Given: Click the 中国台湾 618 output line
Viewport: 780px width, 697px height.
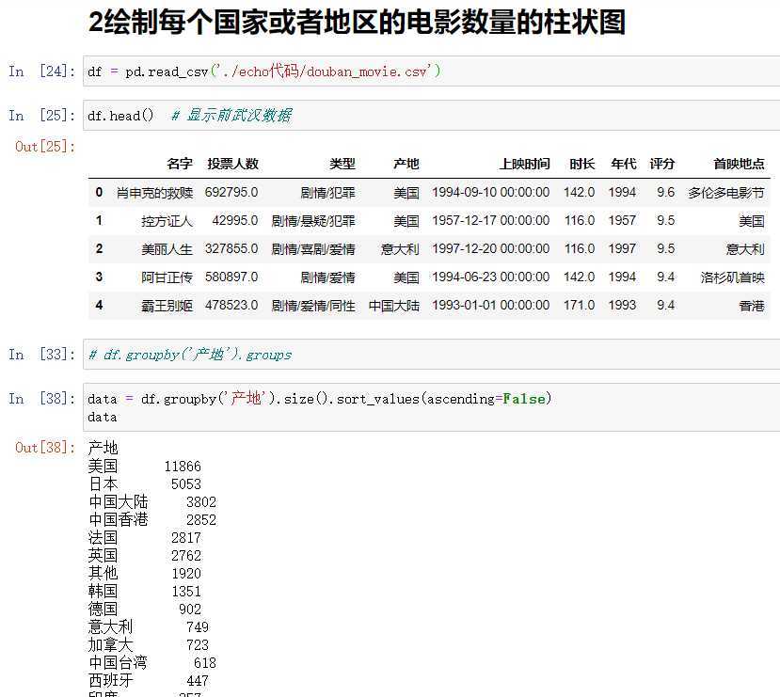Looking at the screenshot, I should (152, 663).
